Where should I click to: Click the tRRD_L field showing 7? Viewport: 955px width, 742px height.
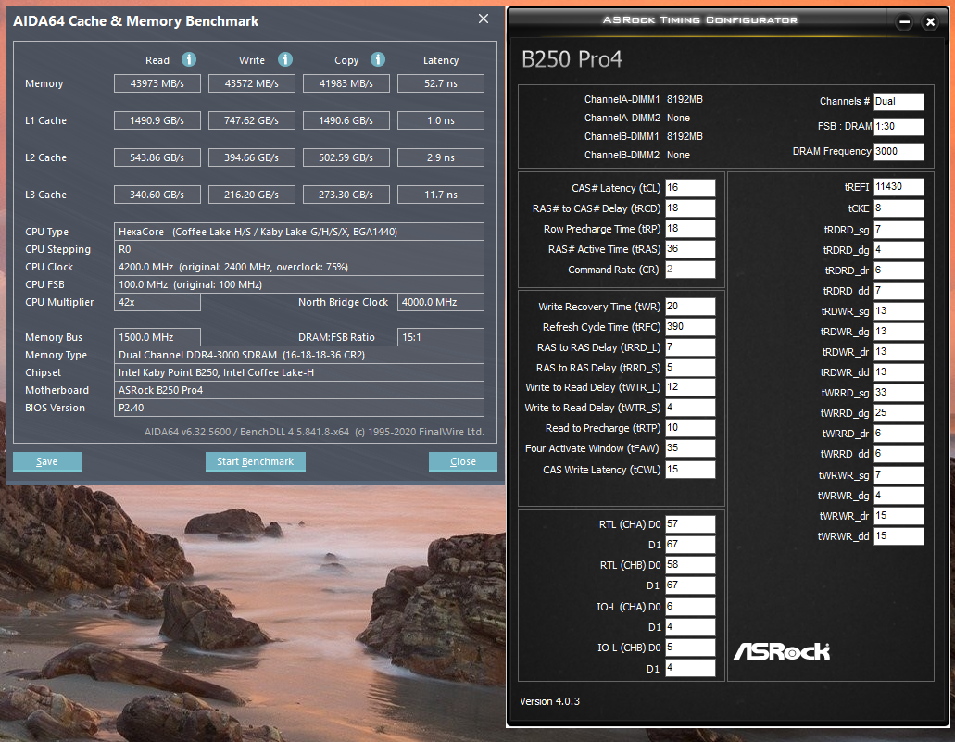tap(690, 347)
